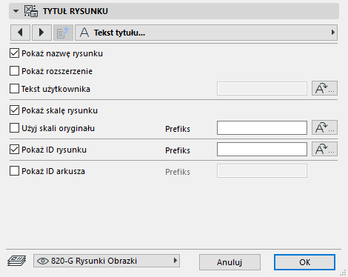The width and height of the screenshot is (348, 277).
Task: Click the scale Prefiks input field
Action: point(262,127)
